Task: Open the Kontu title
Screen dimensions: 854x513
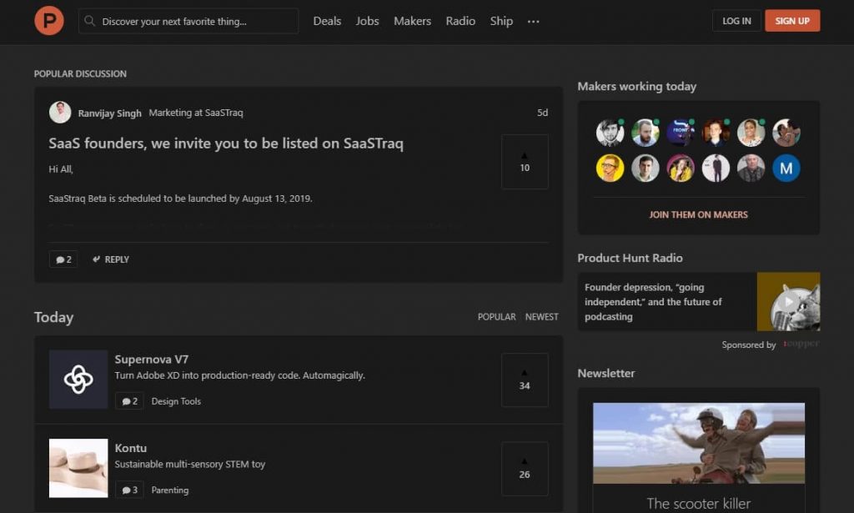Action: click(x=131, y=448)
